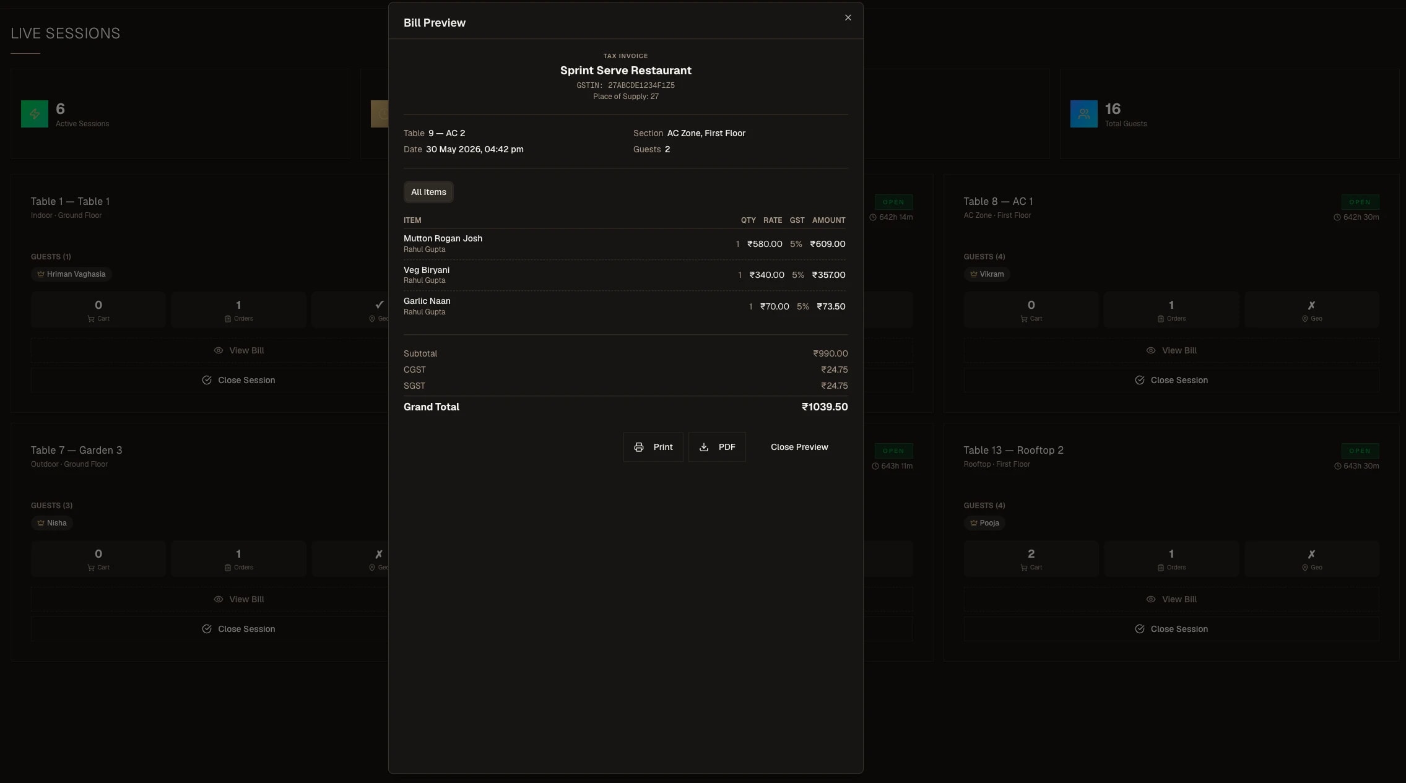The image size is (1406, 783).
Task: Click the RATE column header
Action: 772,220
